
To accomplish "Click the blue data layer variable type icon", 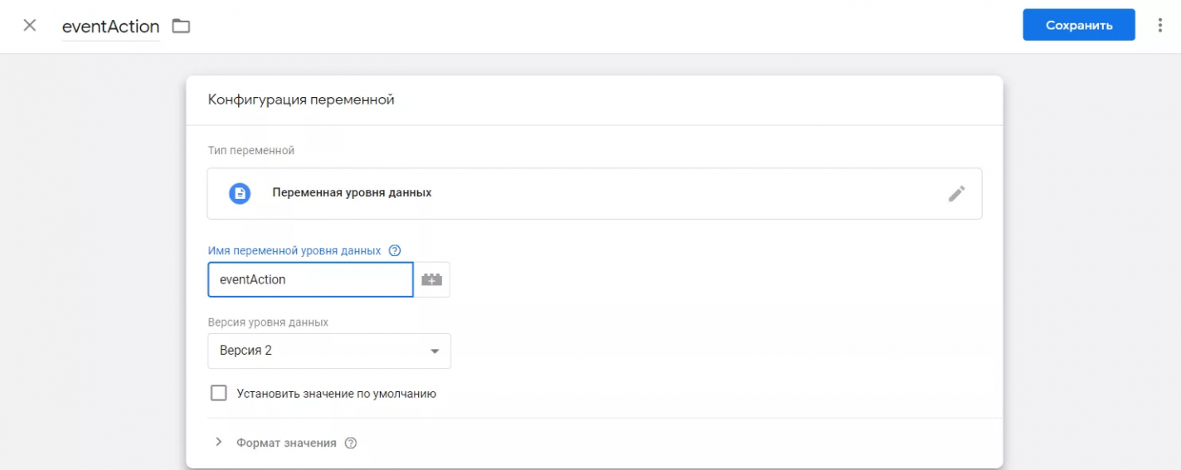I will coord(240,193).
